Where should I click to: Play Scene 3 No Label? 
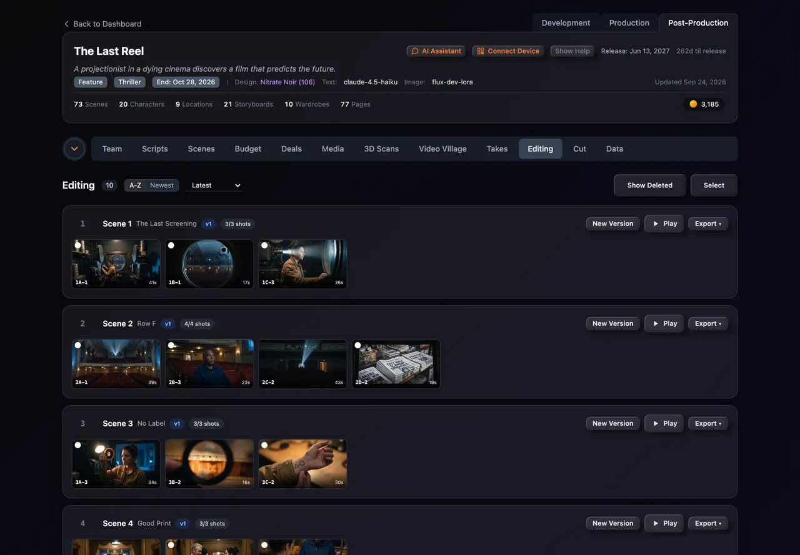coord(664,423)
